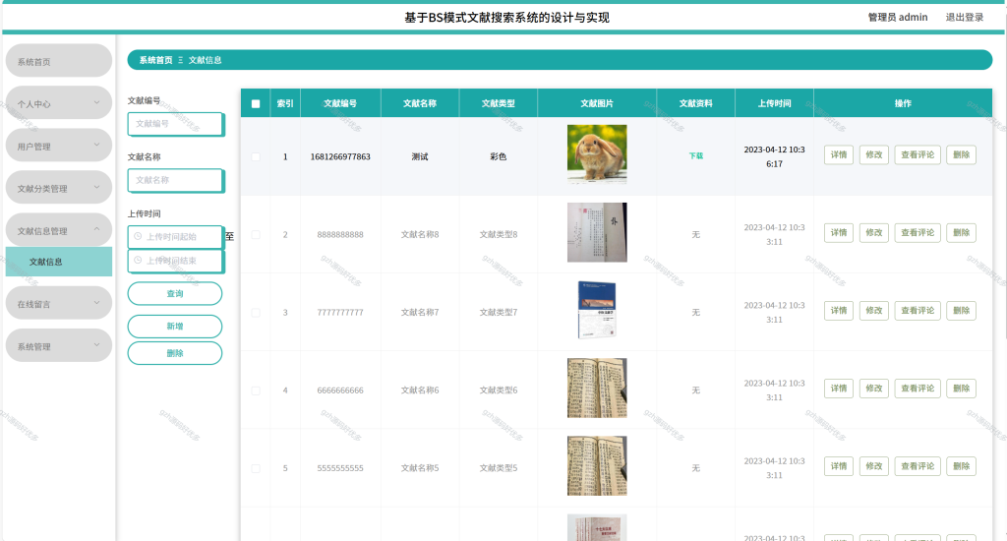Click 删除 for row 文献名称6
The height and width of the screenshot is (541, 1007).
(962, 389)
